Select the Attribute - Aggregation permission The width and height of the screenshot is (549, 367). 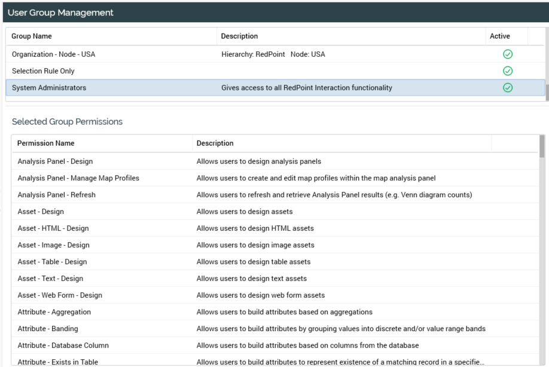click(x=54, y=312)
